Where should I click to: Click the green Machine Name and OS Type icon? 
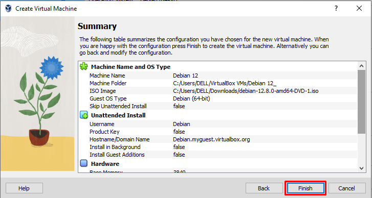tap(84, 66)
